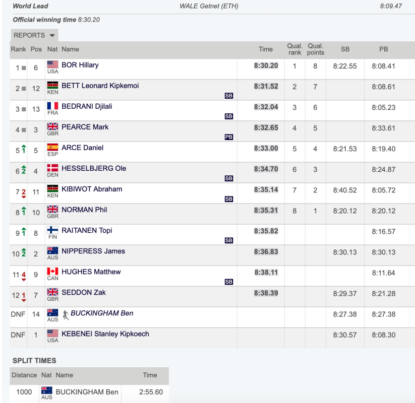Screen dimensions: 415x403
Task: Click the French flag beside BEDRANI Djilali
Action: [52, 106]
